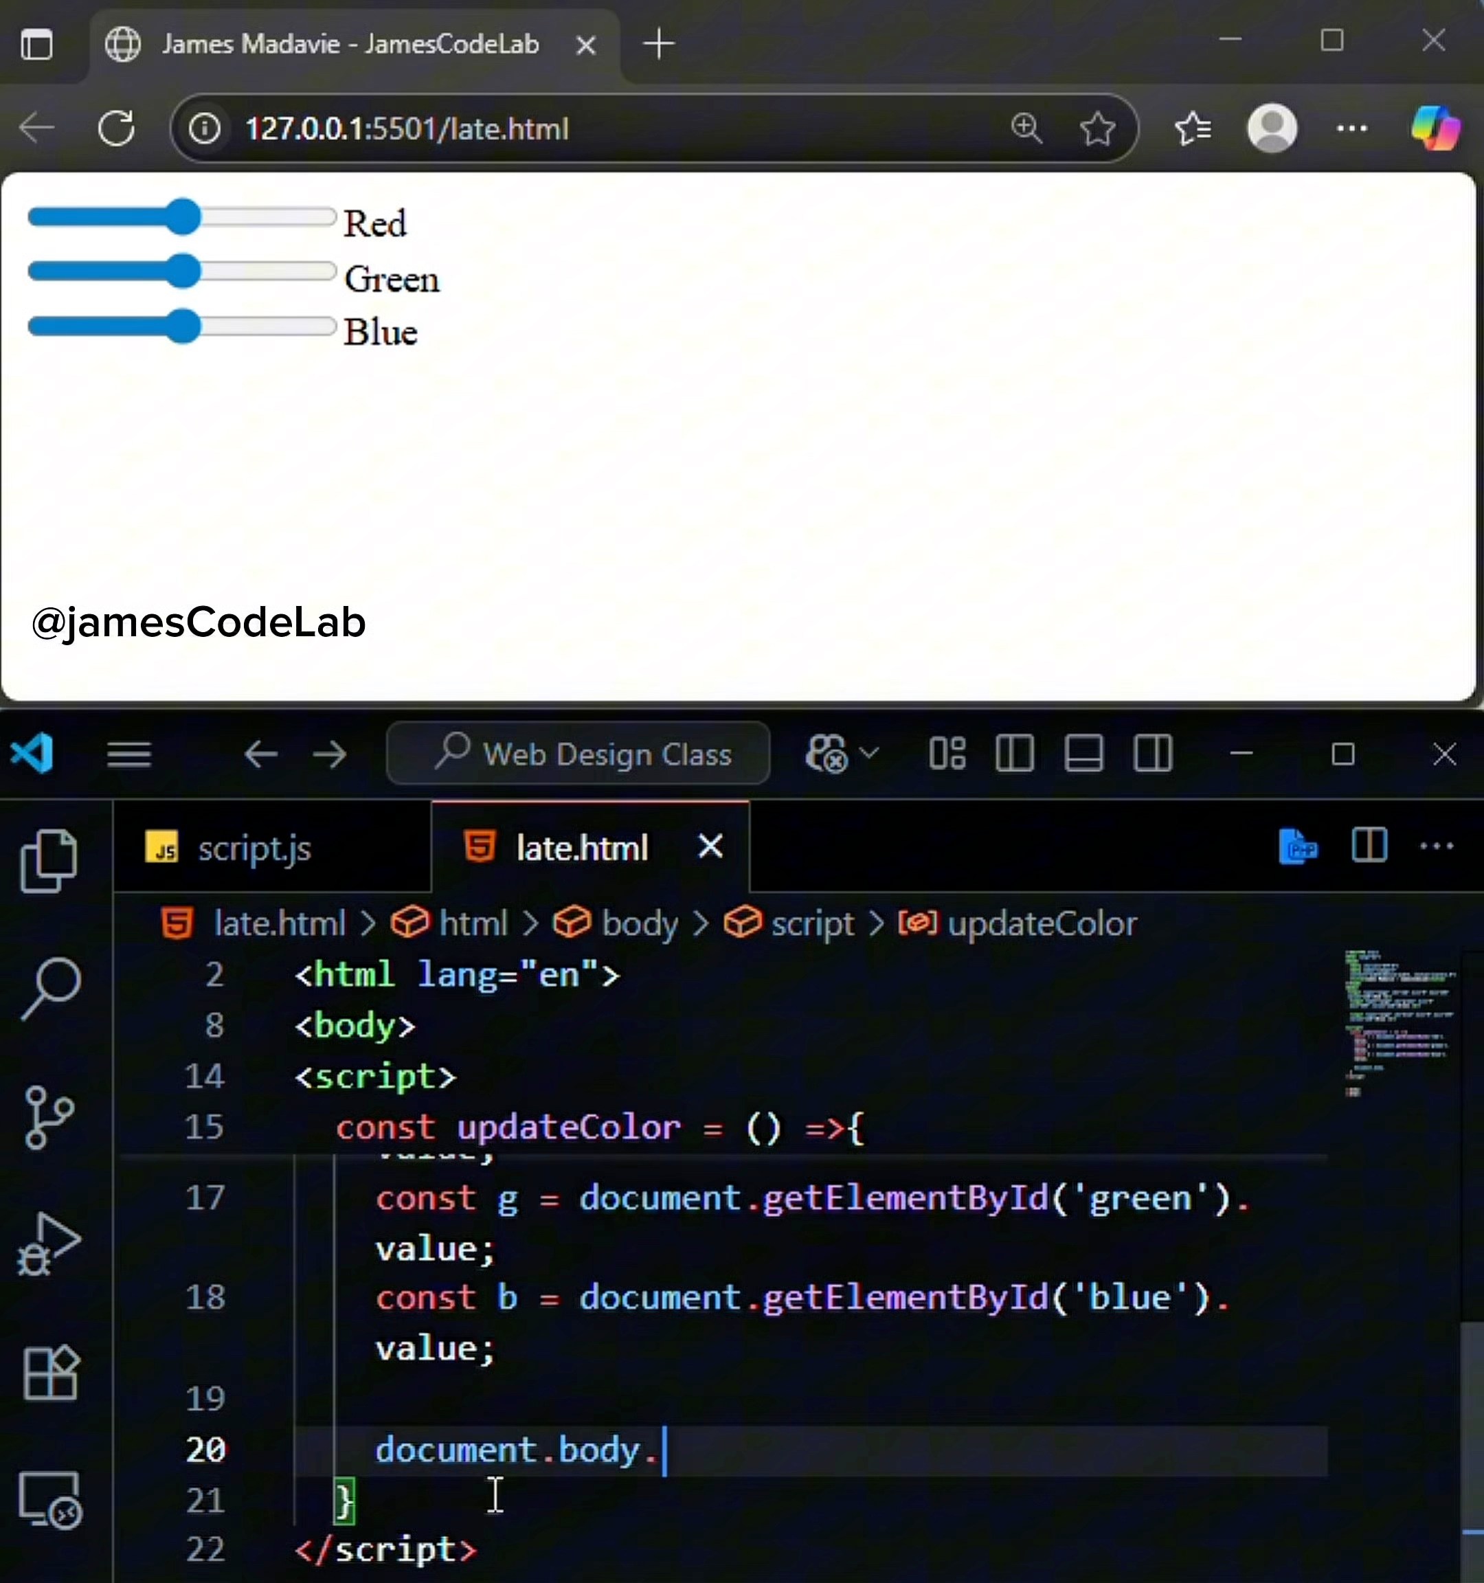Open the Run and Debug view

coord(49,1244)
